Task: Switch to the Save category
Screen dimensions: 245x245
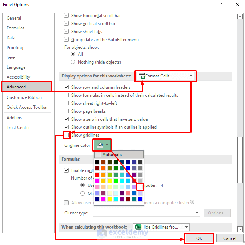Action: coord(11,57)
